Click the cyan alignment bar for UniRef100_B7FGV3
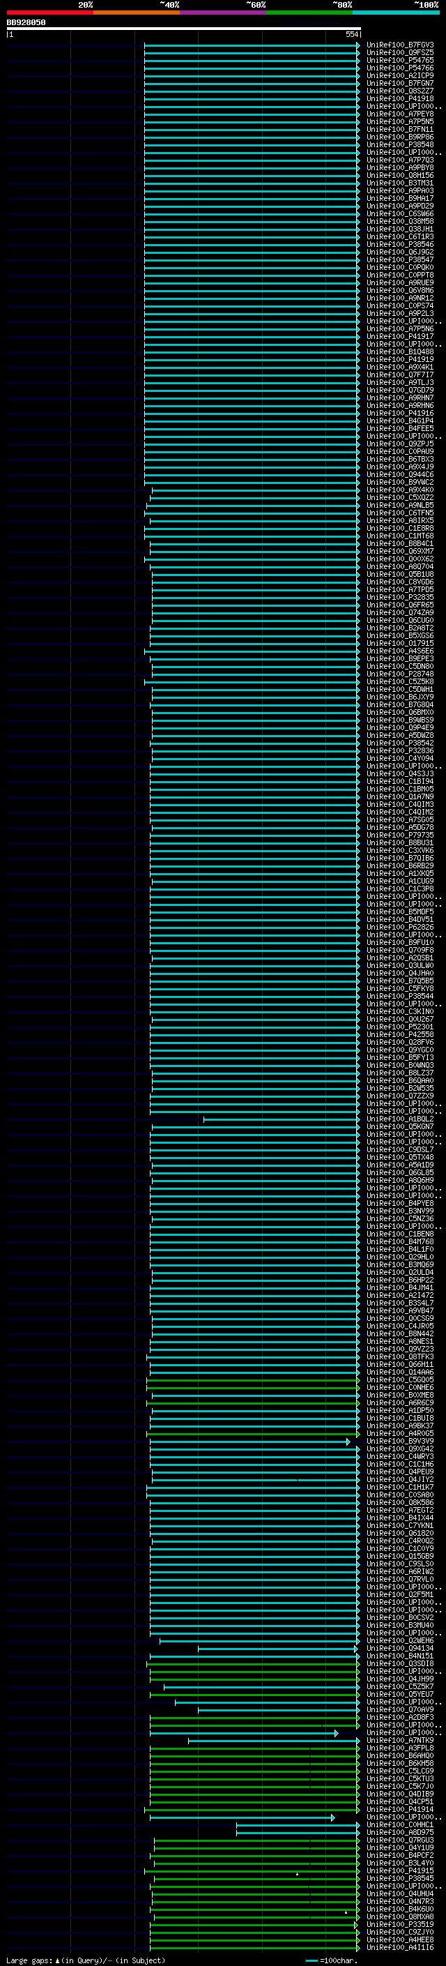 pyautogui.click(x=252, y=45)
